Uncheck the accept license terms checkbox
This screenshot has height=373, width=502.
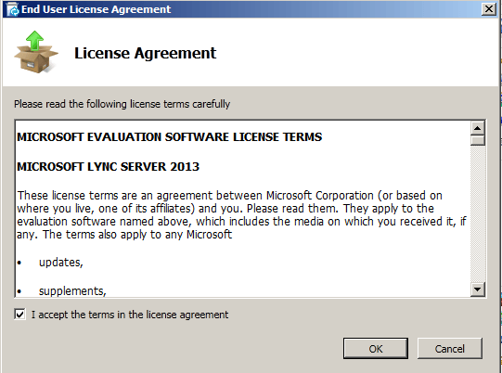[x=19, y=315]
